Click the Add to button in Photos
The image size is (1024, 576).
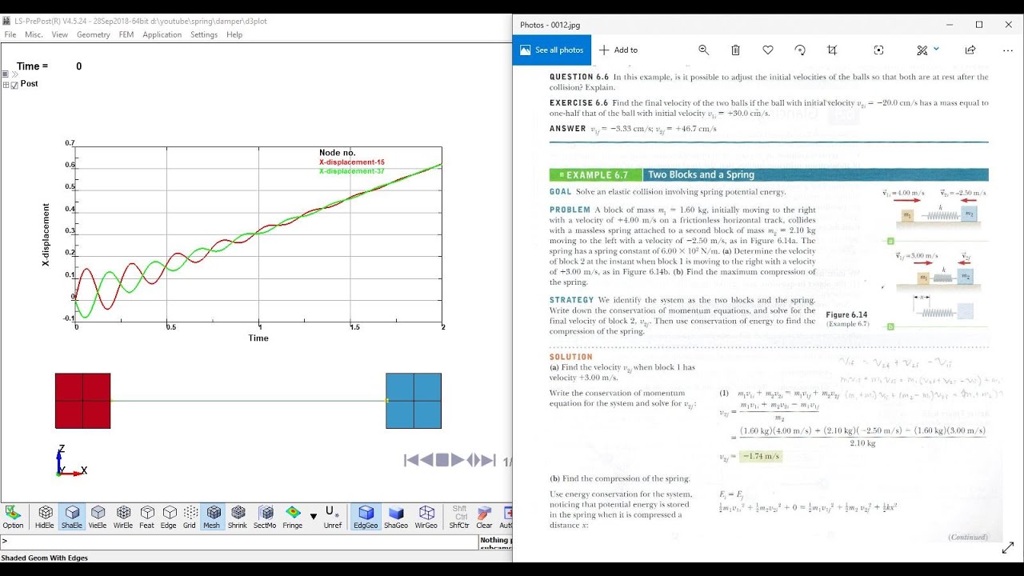click(618, 50)
